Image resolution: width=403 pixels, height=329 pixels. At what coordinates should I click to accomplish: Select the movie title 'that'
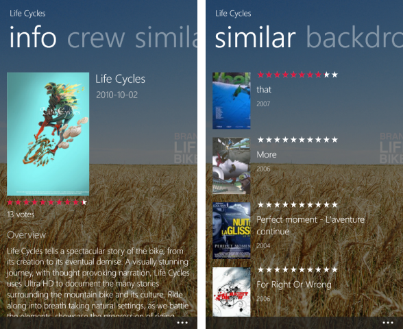(264, 89)
